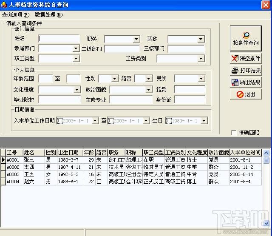Click the 年龄范围 minimum age field
Image resolution: width=272 pixels, height=236 pixels.
(45, 79)
